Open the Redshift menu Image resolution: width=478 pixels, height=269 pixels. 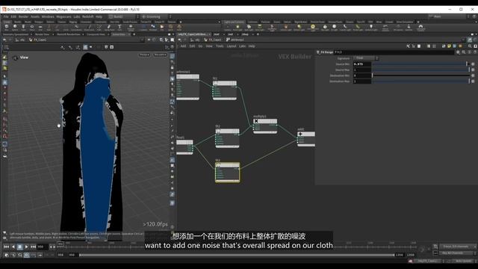coord(88,16)
